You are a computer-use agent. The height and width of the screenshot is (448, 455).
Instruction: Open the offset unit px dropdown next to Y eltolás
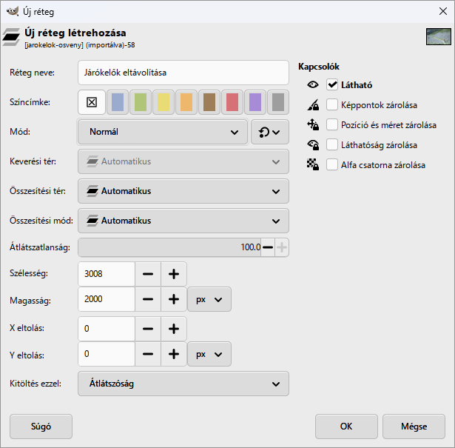209,354
